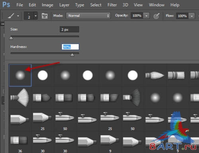Open the Brush tool preset picker icon
The image size is (199, 153).
click(x=11, y=16)
